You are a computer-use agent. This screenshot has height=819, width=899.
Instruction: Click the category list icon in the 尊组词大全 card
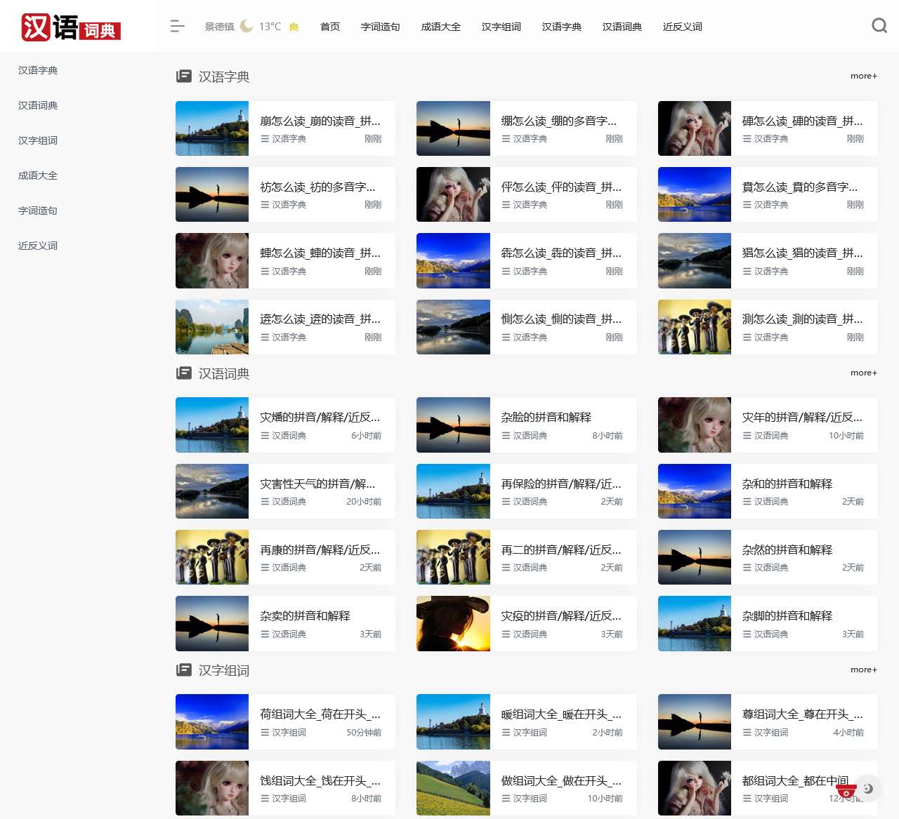tap(747, 733)
